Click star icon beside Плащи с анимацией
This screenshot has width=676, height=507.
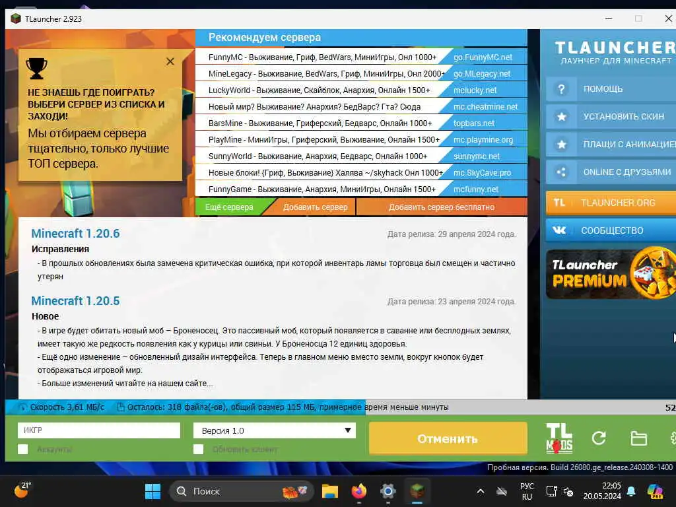pyautogui.click(x=561, y=145)
